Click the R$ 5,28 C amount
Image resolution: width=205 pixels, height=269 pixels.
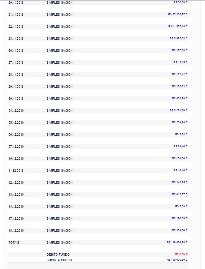click(181, 134)
